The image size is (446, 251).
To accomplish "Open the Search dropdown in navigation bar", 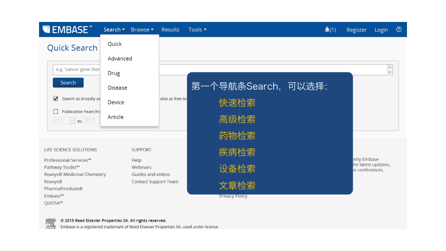I will pos(114,30).
